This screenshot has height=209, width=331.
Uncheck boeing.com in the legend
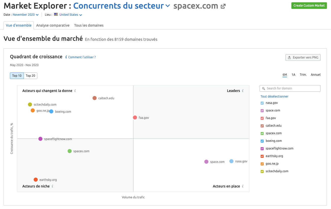(x=262, y=141)
